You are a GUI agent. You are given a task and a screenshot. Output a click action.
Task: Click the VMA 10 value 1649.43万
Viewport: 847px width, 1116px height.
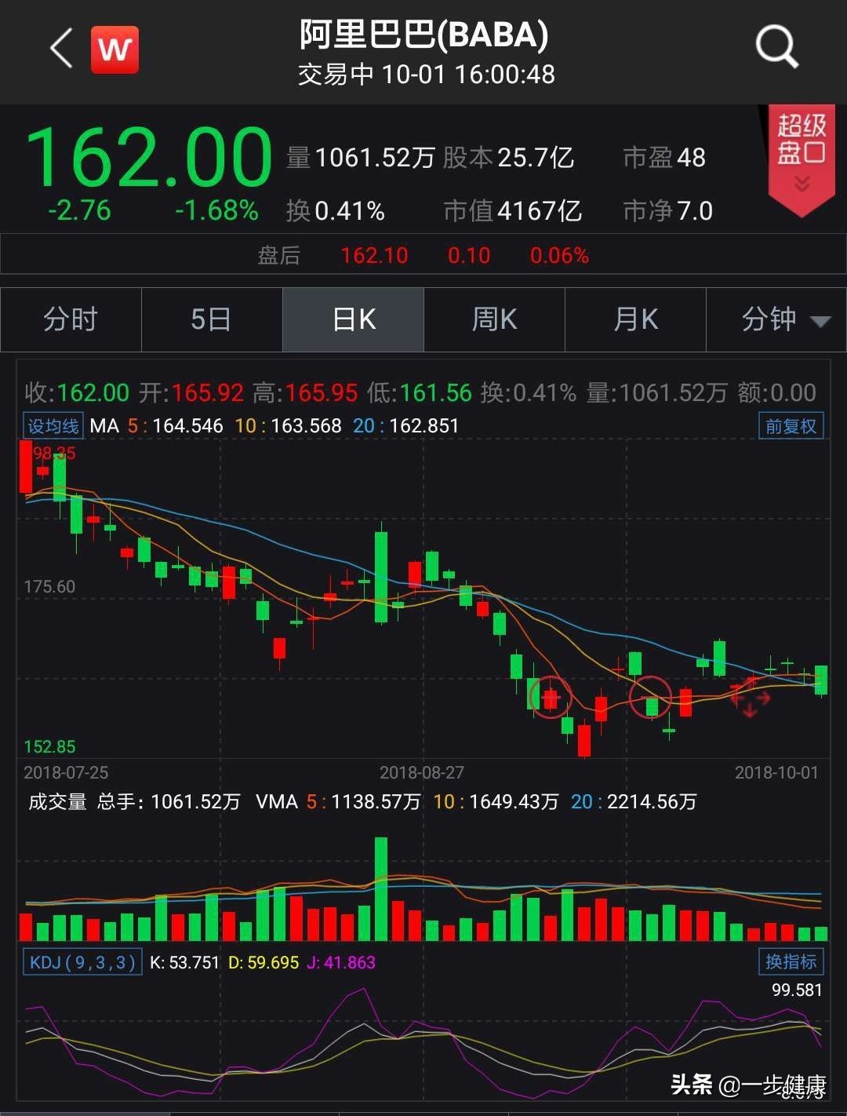pos(514,801)
